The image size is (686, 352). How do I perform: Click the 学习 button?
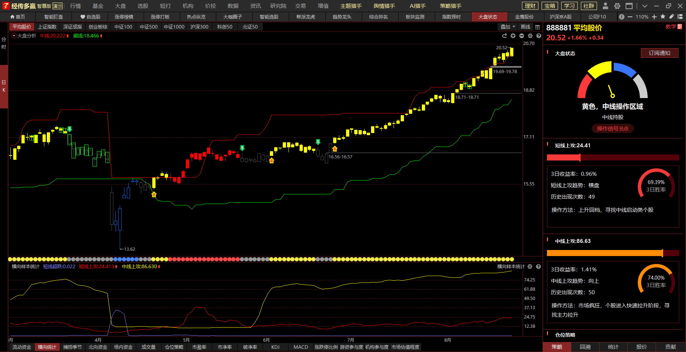click(x=569, y=6)
